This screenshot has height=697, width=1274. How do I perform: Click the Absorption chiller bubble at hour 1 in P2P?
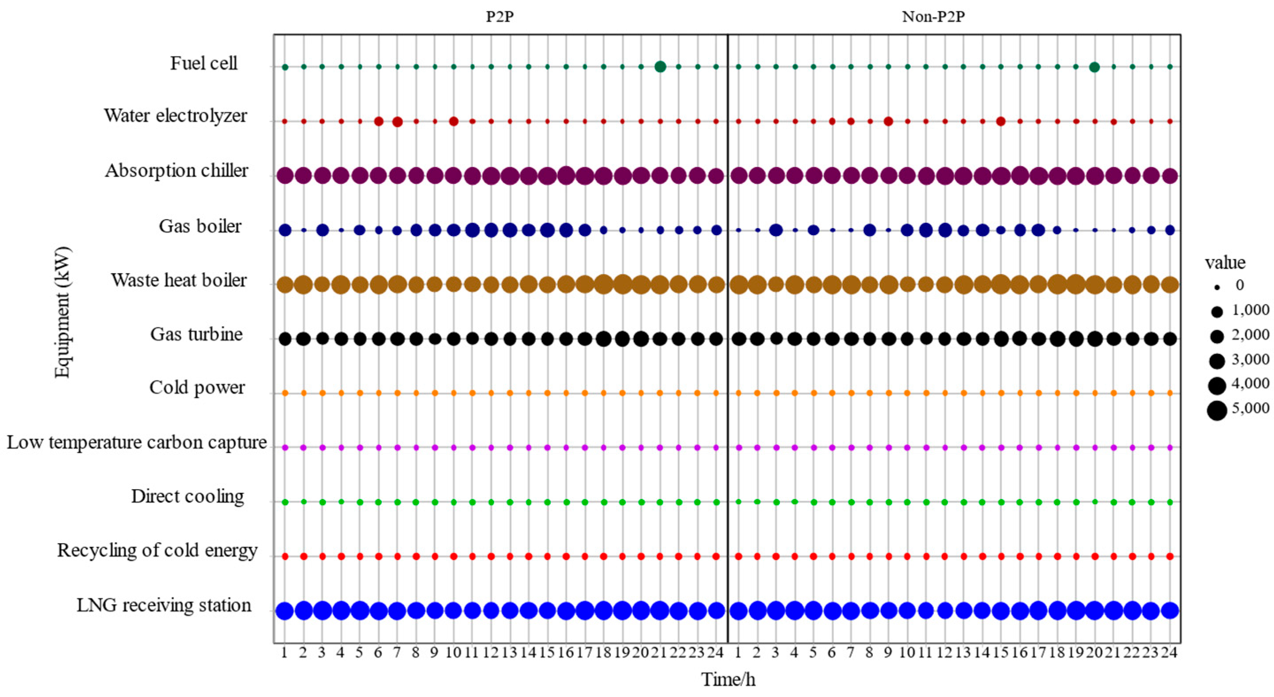click(x=285, y=175)
